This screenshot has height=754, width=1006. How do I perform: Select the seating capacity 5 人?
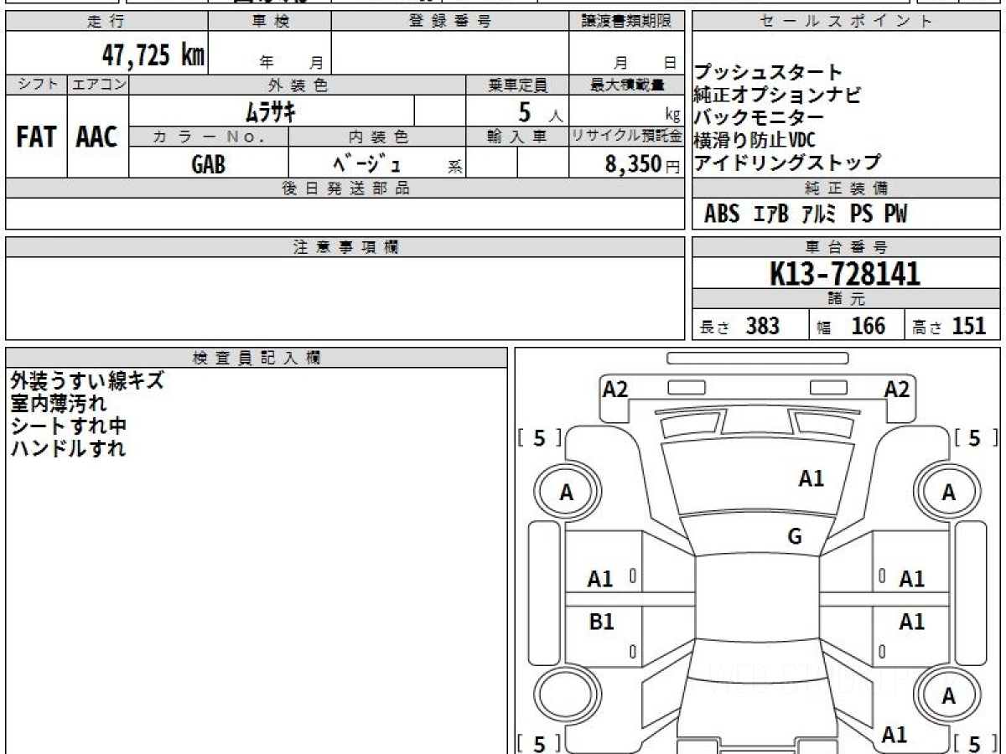[x=541, y=111]
